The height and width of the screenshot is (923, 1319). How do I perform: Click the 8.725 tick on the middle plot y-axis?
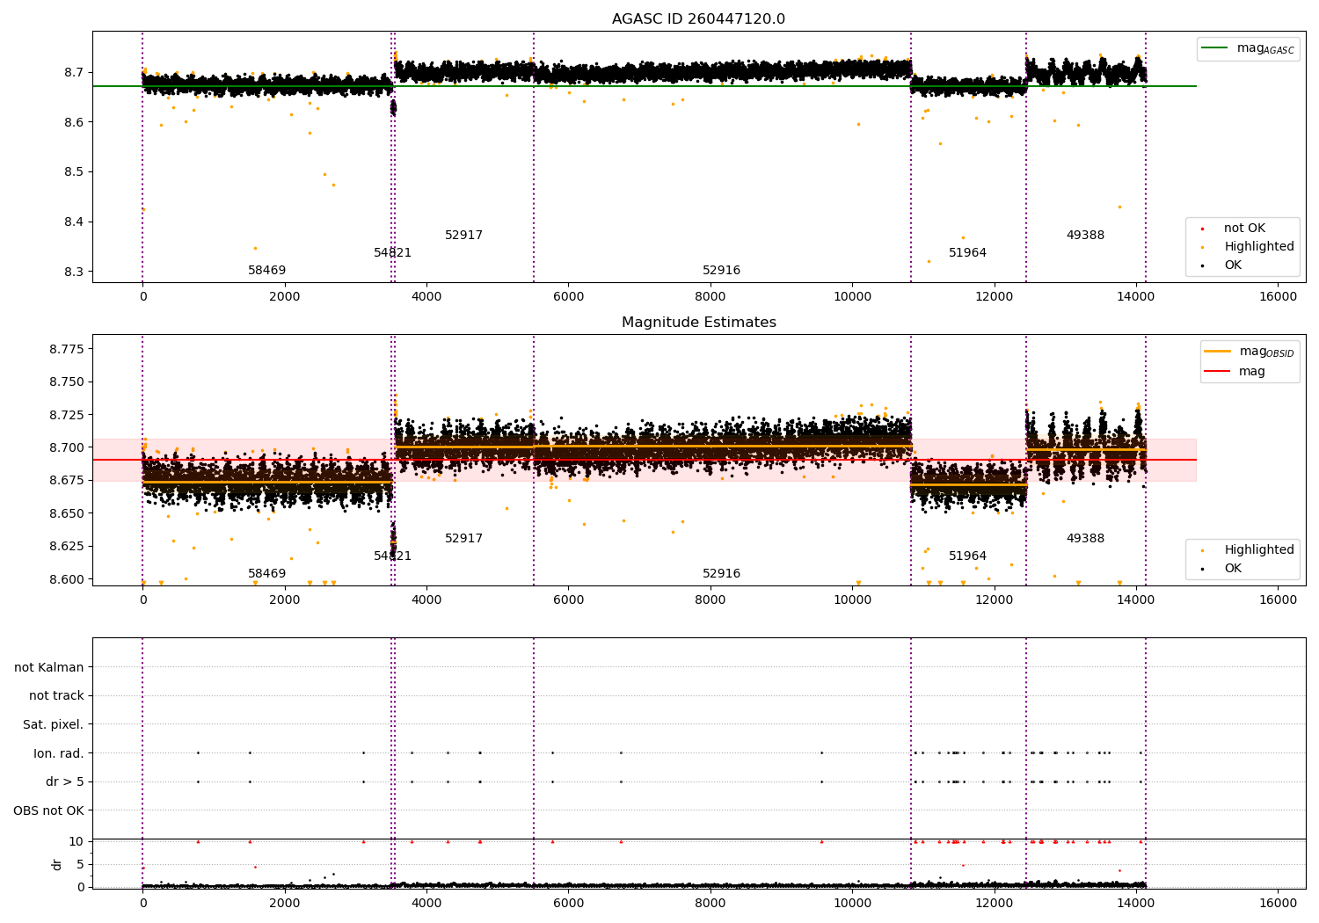(x=67, y=415)
